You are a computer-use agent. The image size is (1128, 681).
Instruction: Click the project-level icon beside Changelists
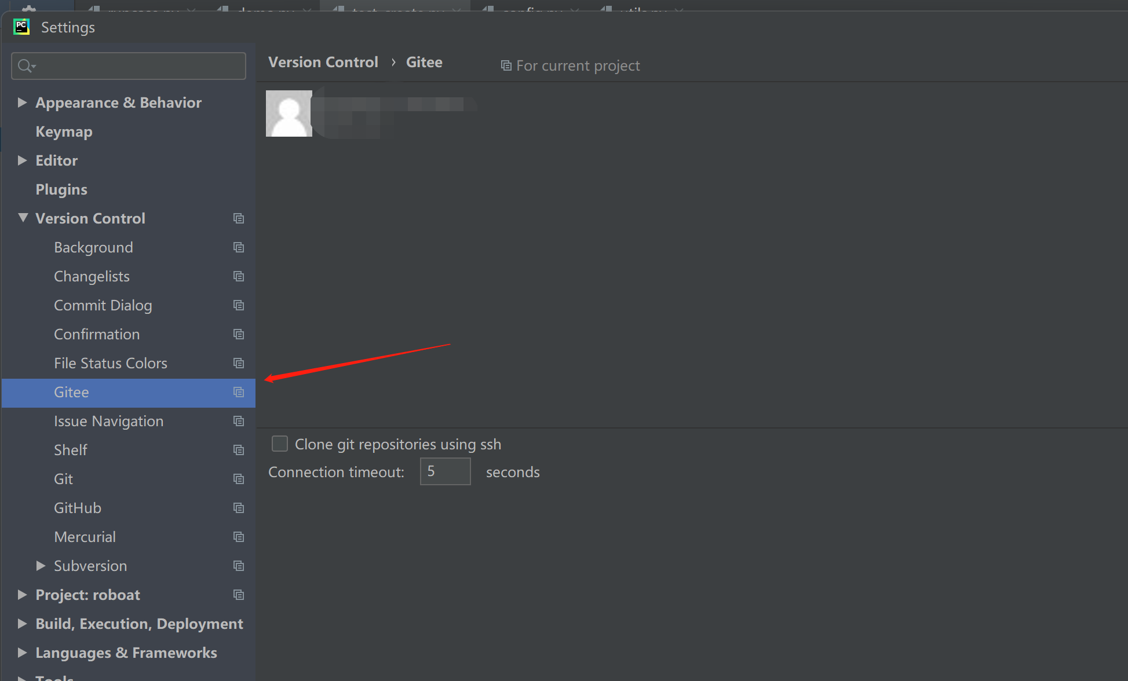point(239,276)
